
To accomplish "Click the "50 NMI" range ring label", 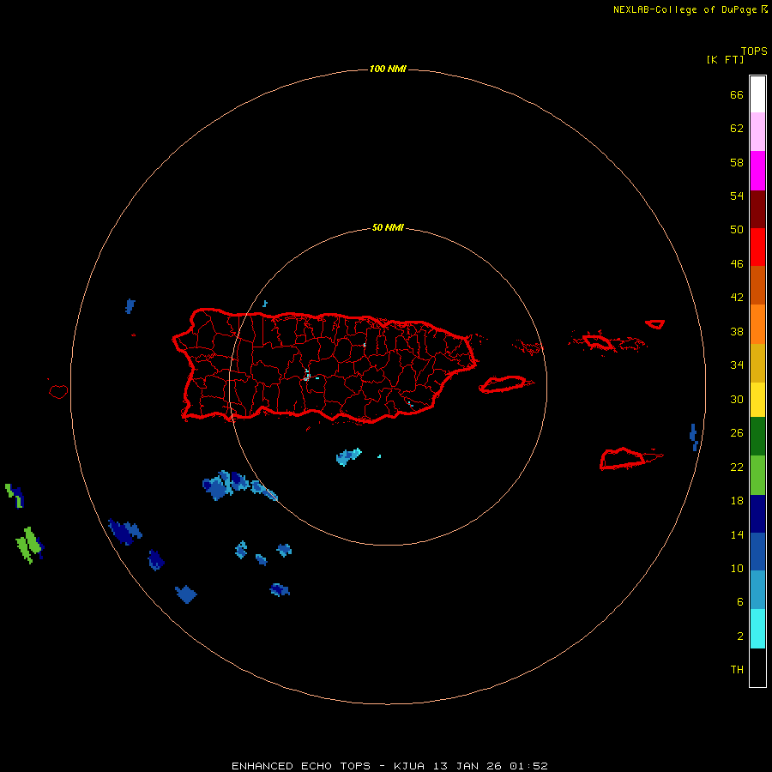I will pos(388,227).
